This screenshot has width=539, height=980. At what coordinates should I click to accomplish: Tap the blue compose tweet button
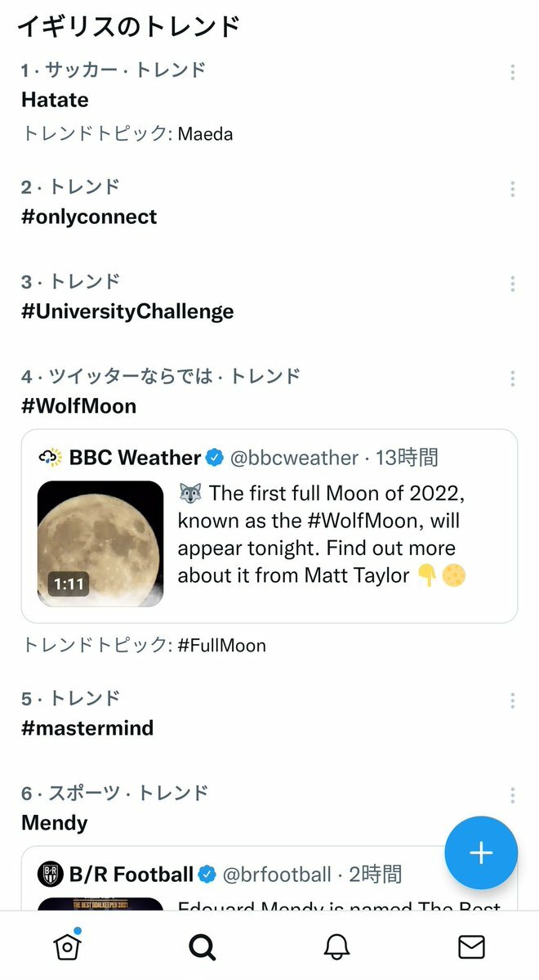pos(481,853)
